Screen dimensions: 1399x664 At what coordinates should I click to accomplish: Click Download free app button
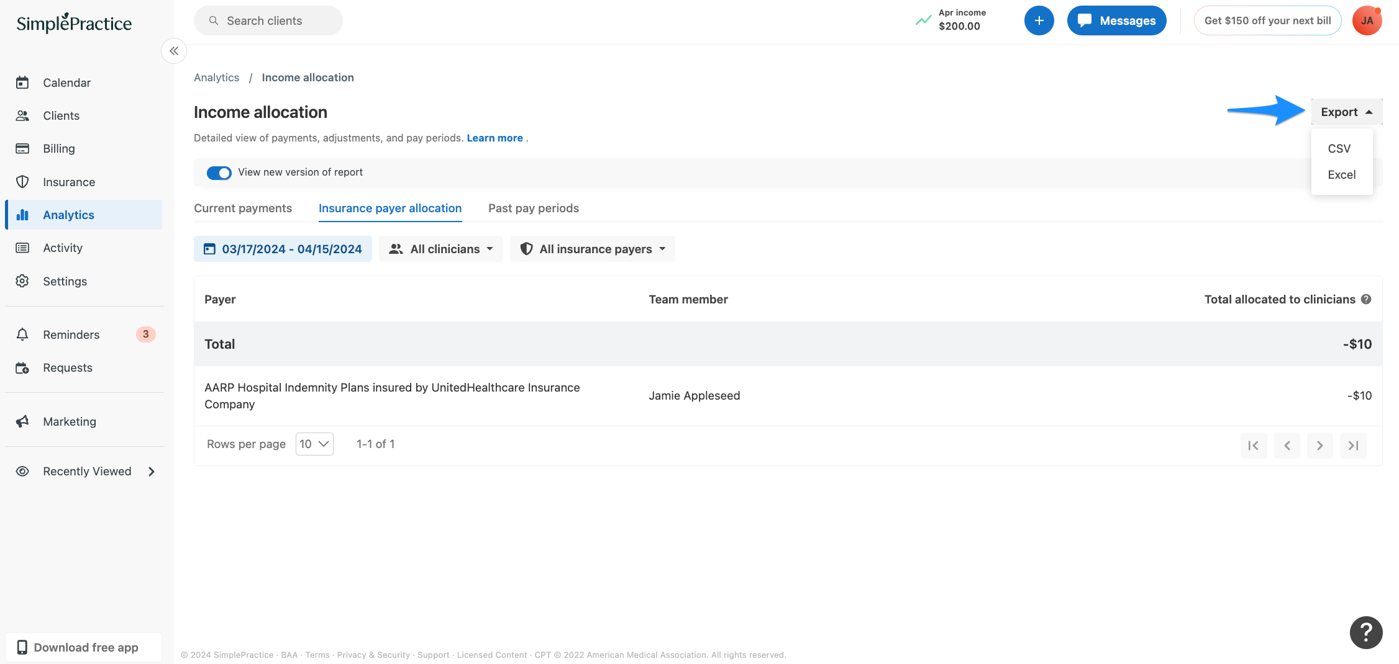click(x=84, y=647)
